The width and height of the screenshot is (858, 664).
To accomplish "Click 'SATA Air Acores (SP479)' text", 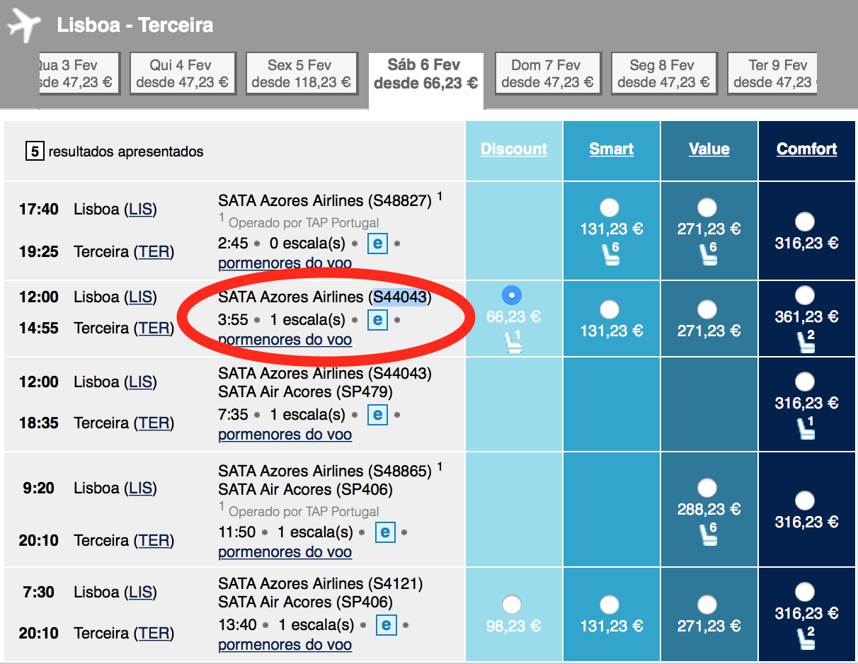I will tap(305, 392).
